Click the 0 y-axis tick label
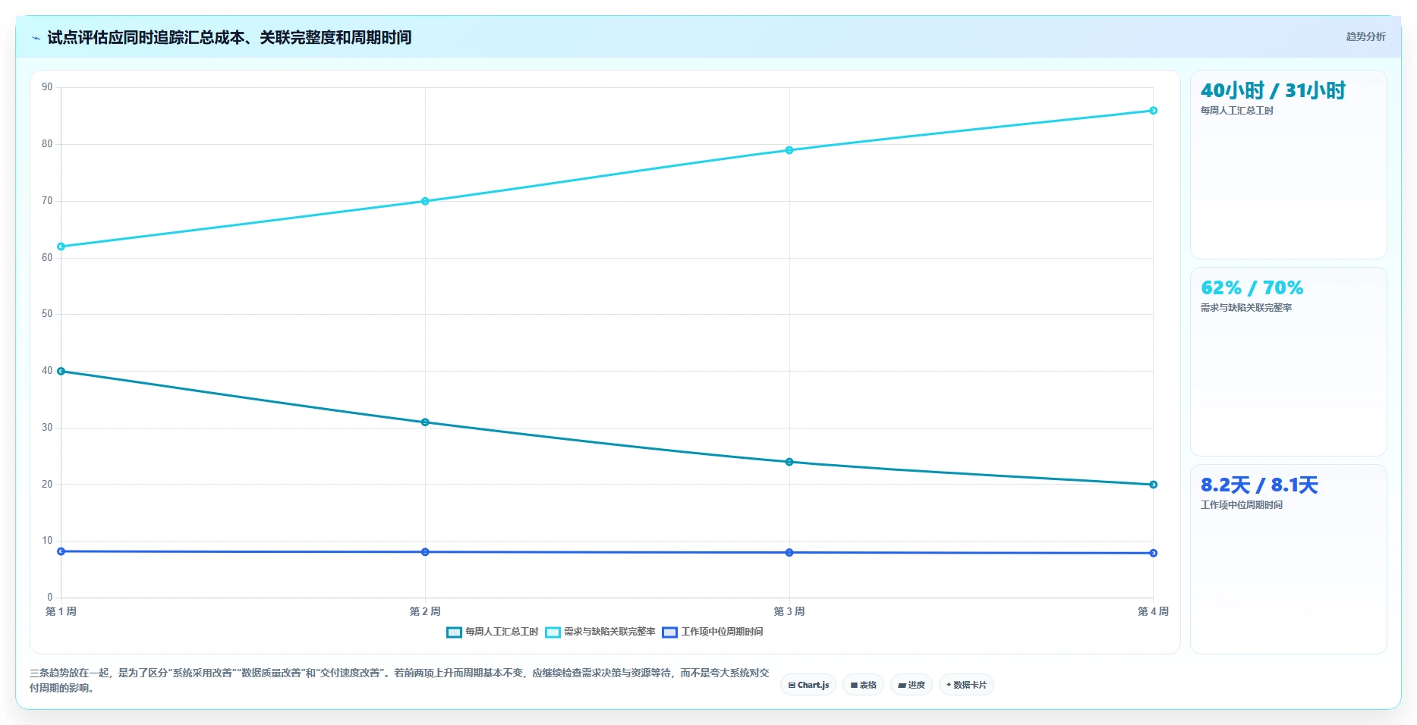1417x725 pixels. [x=50, y=598]
